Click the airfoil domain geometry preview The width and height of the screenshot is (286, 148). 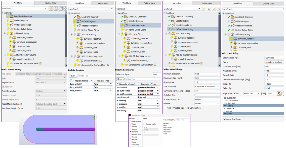(x=58, y=129)
